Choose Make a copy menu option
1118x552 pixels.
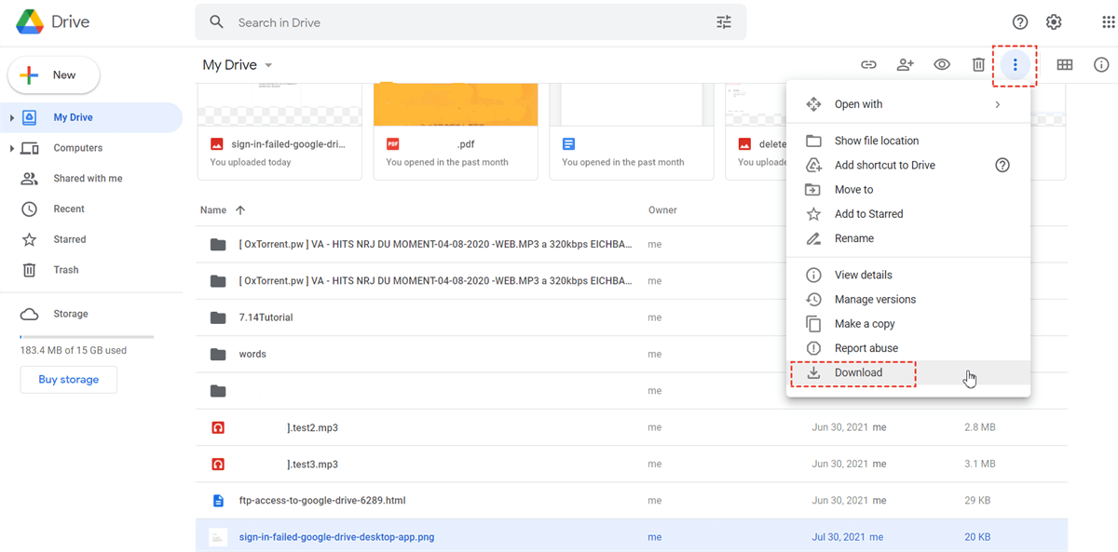[x=864, y=324]
